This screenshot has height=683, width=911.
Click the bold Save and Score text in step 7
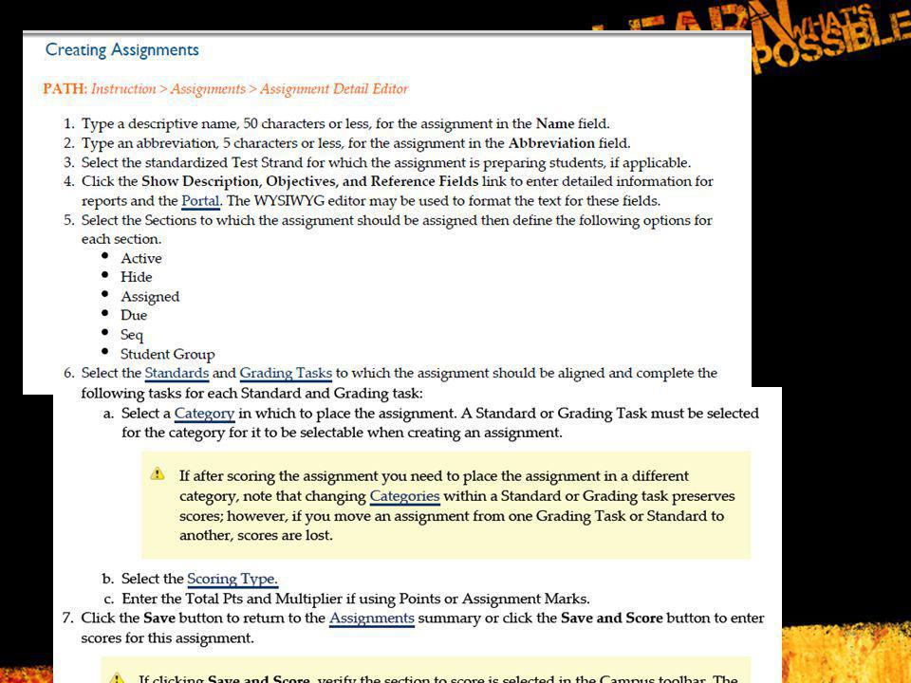click(x=612, y=618)
